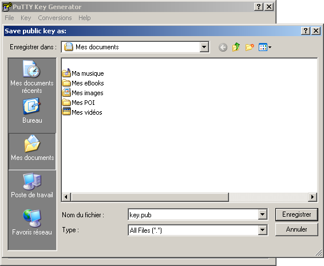Click the Annuler button
324x266 pixels.
point(297,229)
